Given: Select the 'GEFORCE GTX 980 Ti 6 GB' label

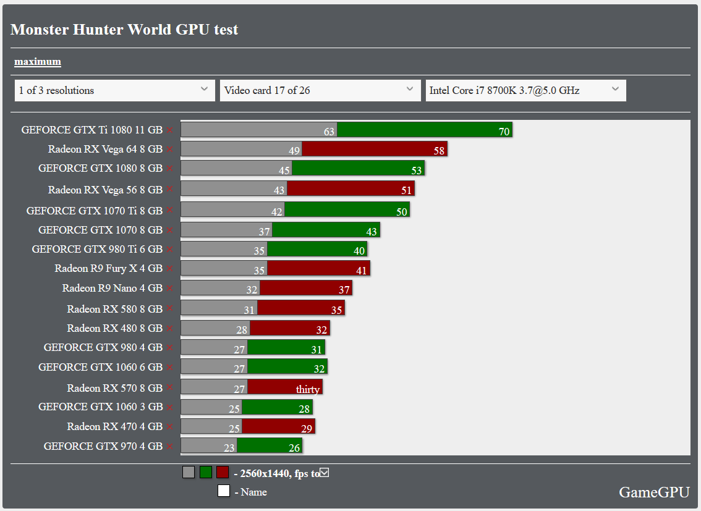Looking at the screenshot, I should [x=97, y=249].
